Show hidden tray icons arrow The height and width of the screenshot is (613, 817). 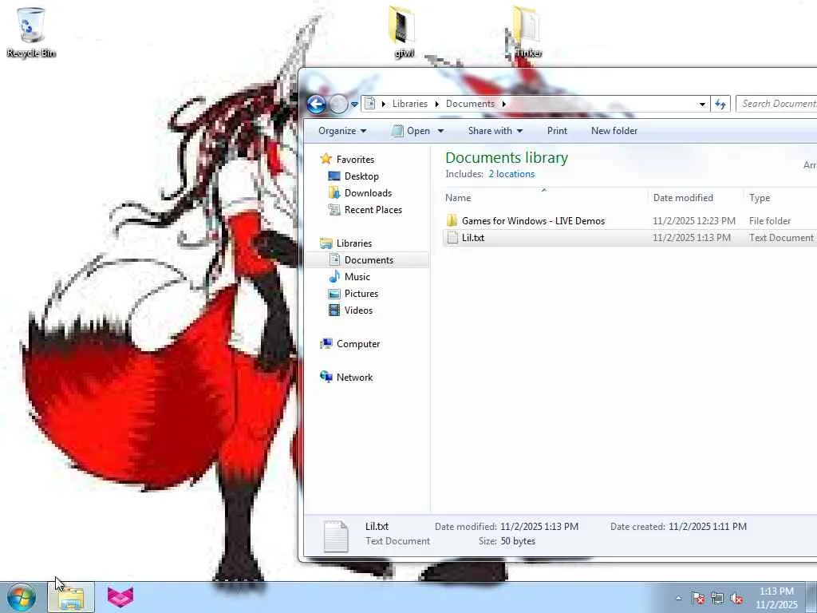[679, 598]
